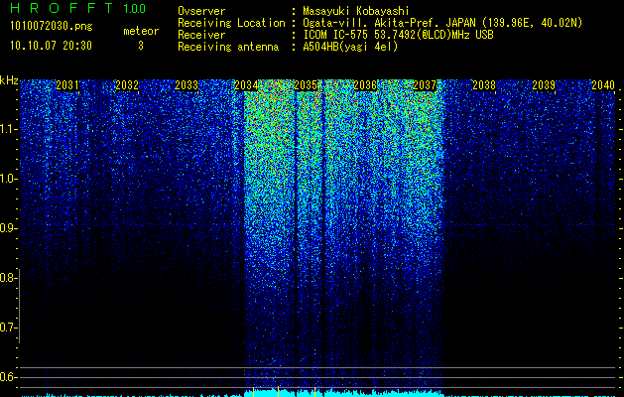Click the 2032 time marker

127,85
